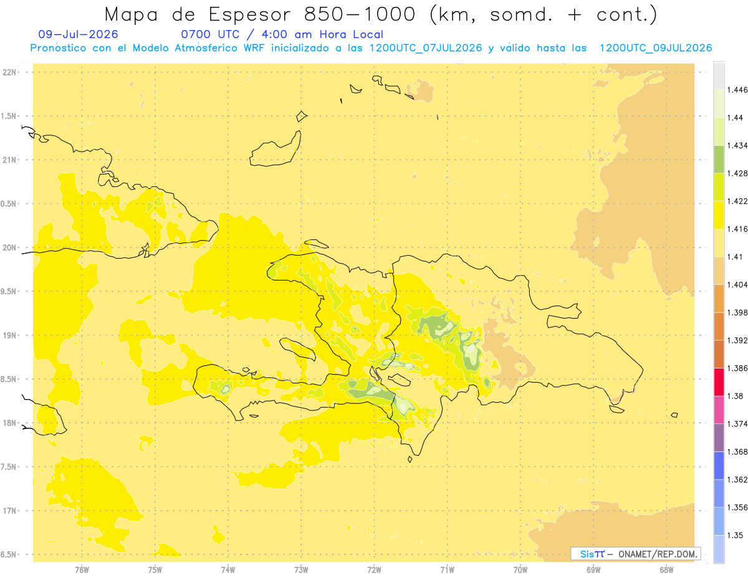
Task: Pick the purple legend swatch between 1.368 and 1.374
Action: coord(719,438)
